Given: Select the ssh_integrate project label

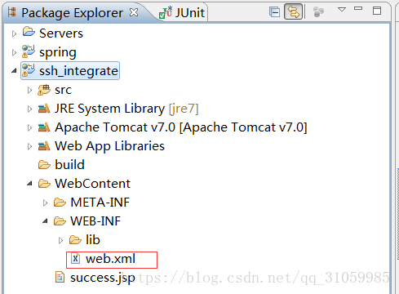Looking at the screenshot, I should [x=78, y=71].
